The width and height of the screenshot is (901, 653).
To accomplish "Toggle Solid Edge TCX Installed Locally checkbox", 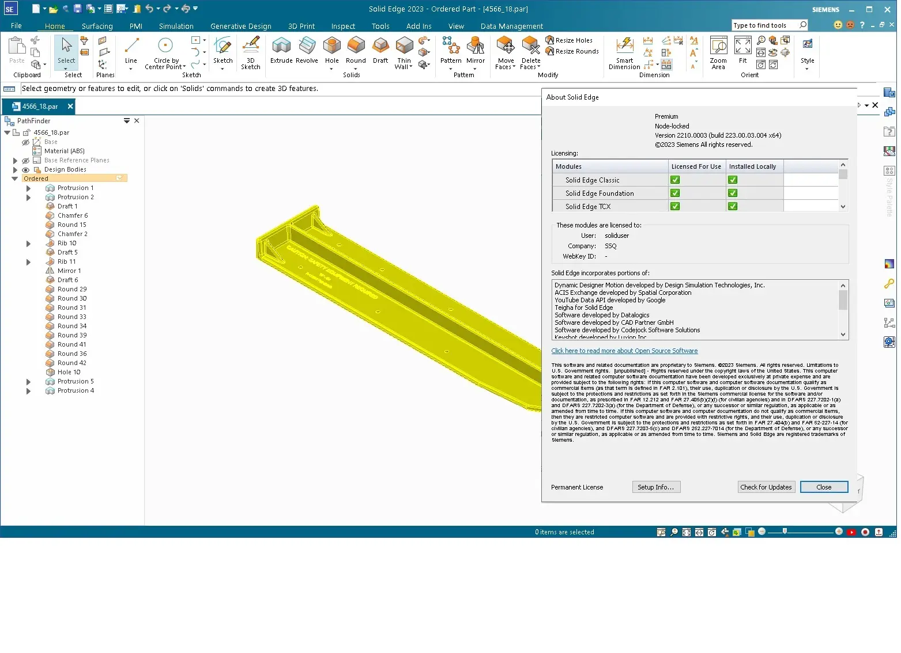I will 733,206.
